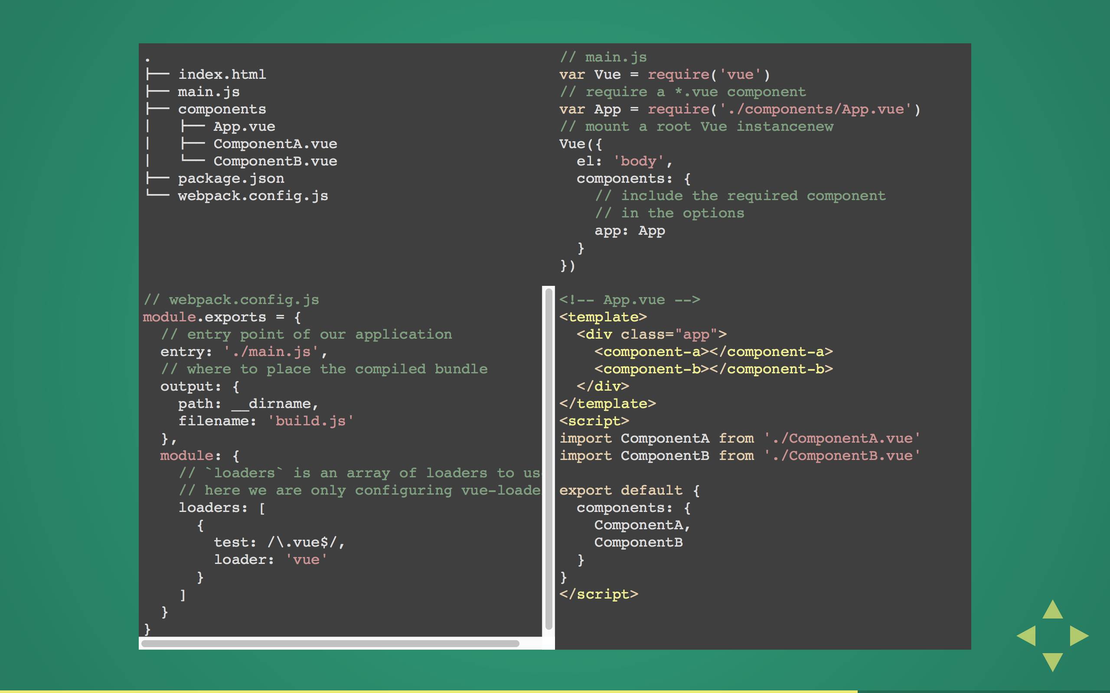Click the entry: './main.js' line
The width and height of the screenshot is (1110, 693).
244,352
